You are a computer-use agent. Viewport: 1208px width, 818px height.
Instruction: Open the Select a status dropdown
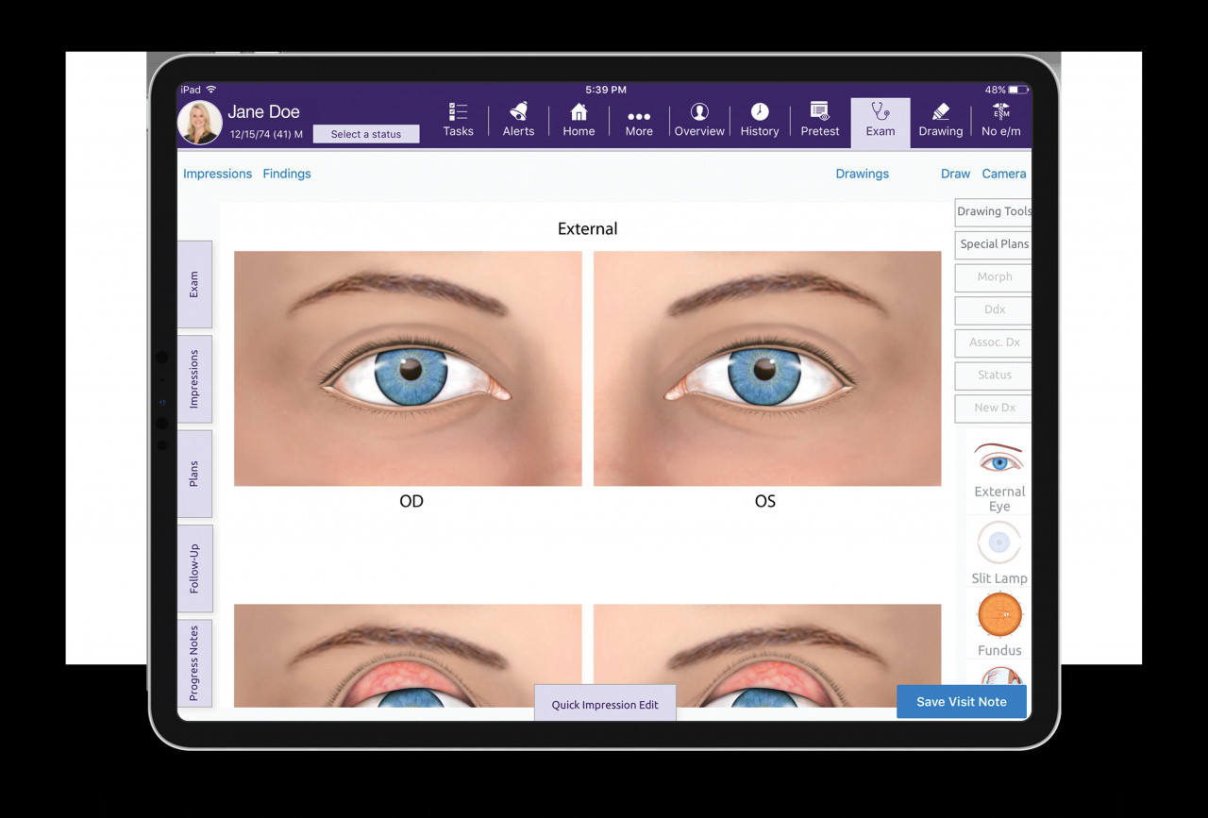(366, 134)
